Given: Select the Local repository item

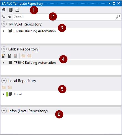Looking at the screenshot, I should (x=18, y=94).
